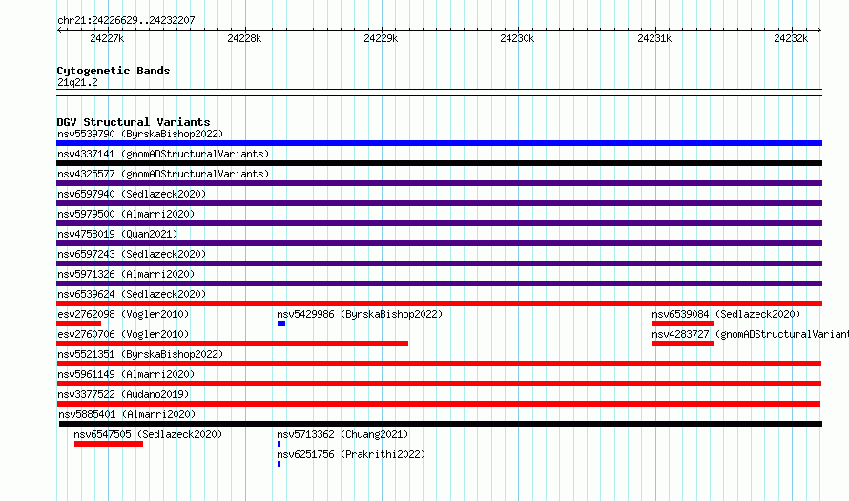Select nsv6597940 (Sedlazeck2020) label
Viewport: 849px width, 501px height.
(132, 194)
